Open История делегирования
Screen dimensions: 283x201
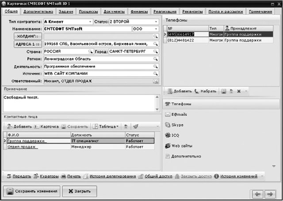(x=110, y=176)
